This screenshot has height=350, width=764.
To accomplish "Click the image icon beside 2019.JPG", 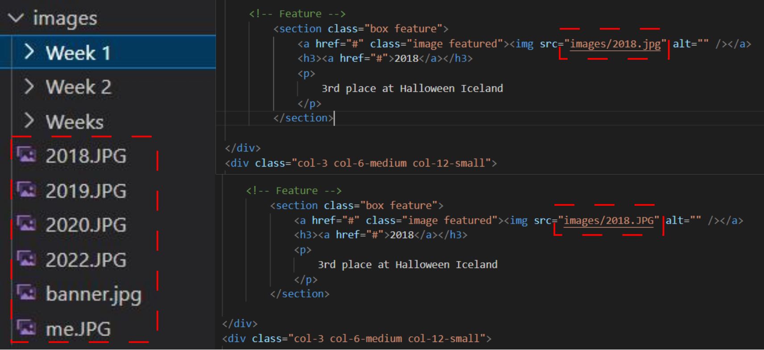I will (x=26, y=189).
